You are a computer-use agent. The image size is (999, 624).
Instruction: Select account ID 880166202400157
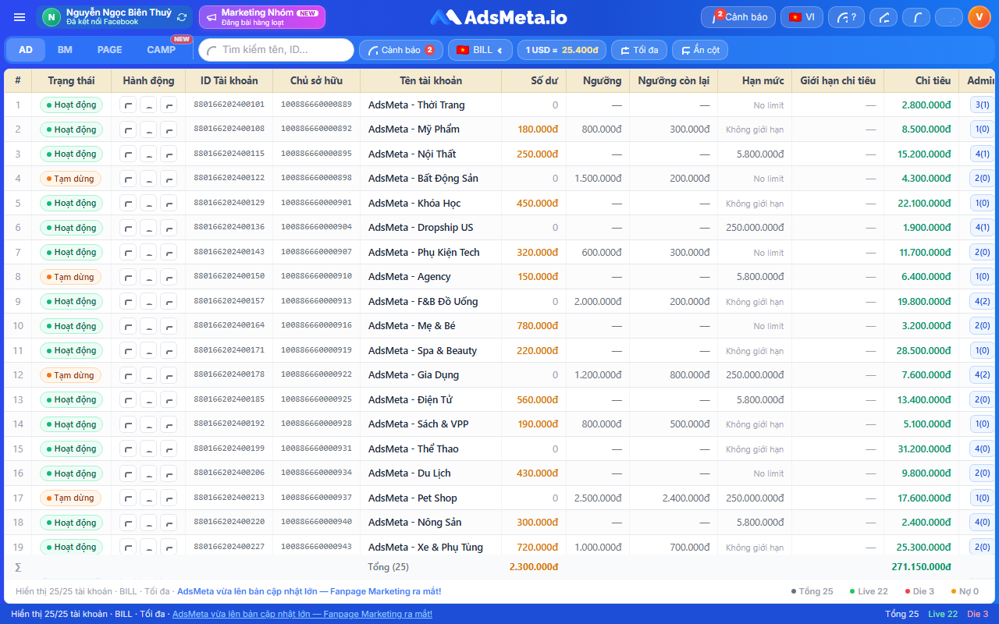tap(229, 301)
